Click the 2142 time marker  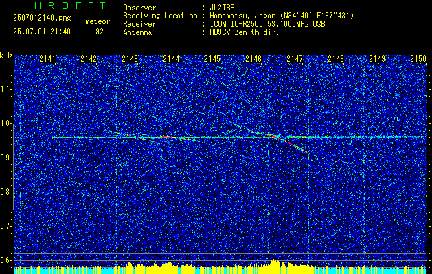(89, 59)
